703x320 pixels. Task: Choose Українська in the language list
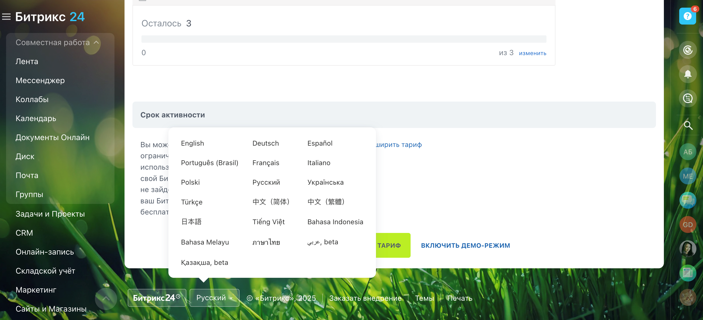[325, 182]
